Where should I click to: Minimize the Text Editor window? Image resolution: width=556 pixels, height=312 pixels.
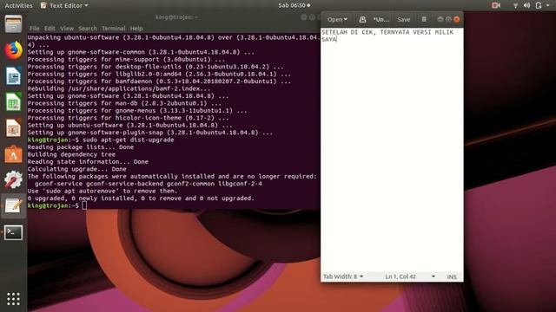[440, 19]
